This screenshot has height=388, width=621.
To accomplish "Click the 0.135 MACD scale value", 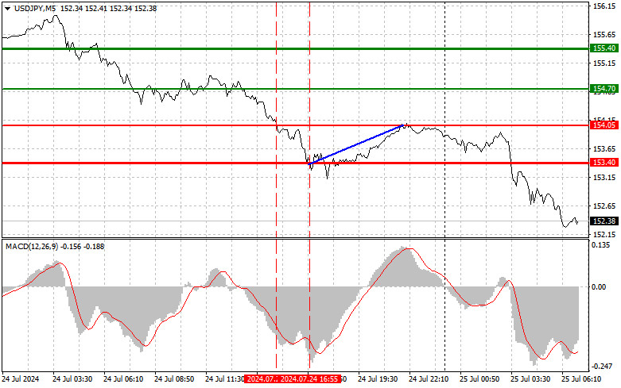I will click(601, 245).
